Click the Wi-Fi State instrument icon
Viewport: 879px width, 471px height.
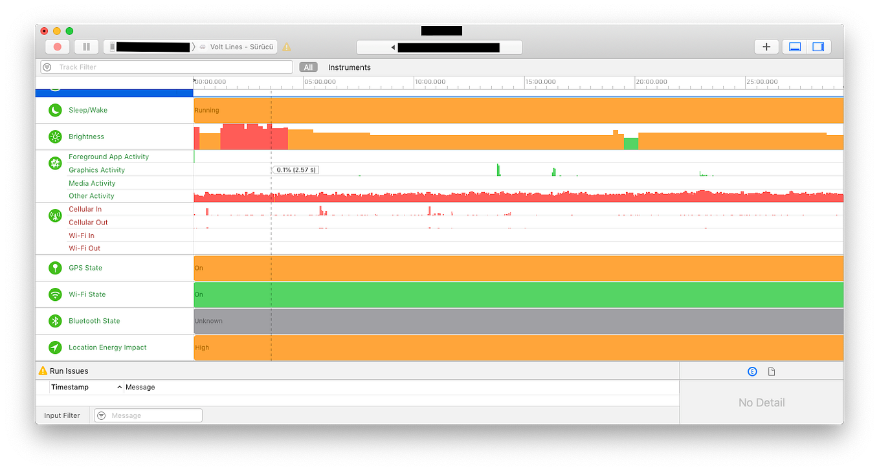click(x=55, y=294)
